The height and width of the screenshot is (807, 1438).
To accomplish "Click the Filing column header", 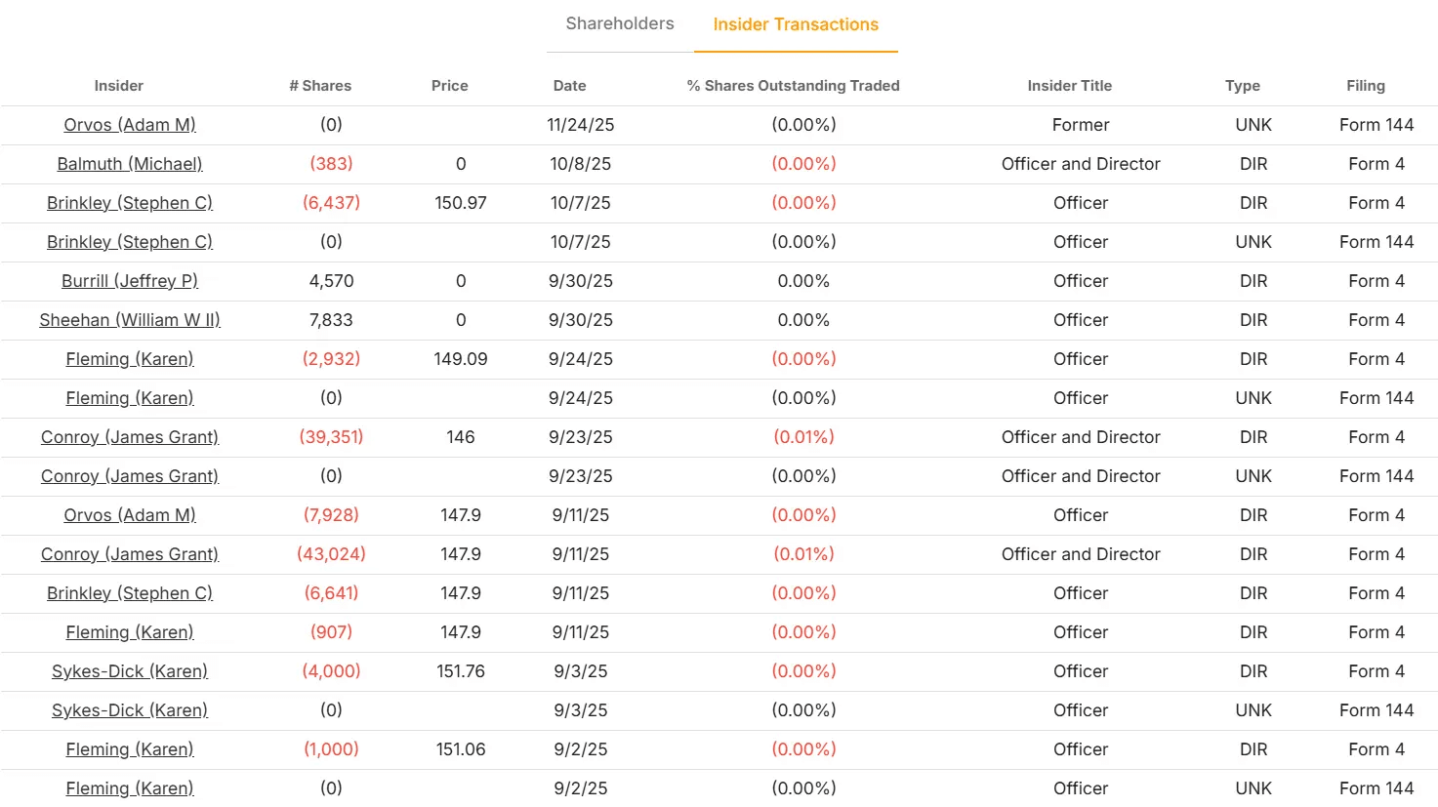I will [1365, 86].
